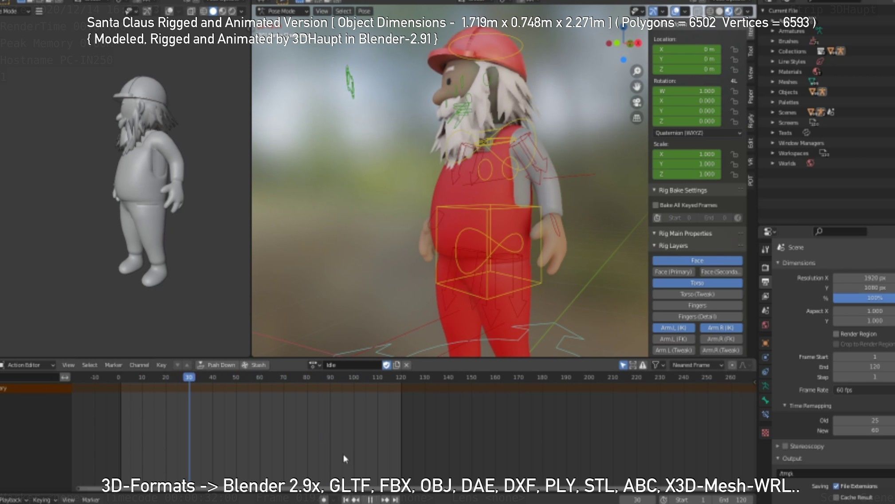Click fake user shield icon beside Idle action
The height and width of the screenshot is (504, 895).
click(x=386, y=365)
